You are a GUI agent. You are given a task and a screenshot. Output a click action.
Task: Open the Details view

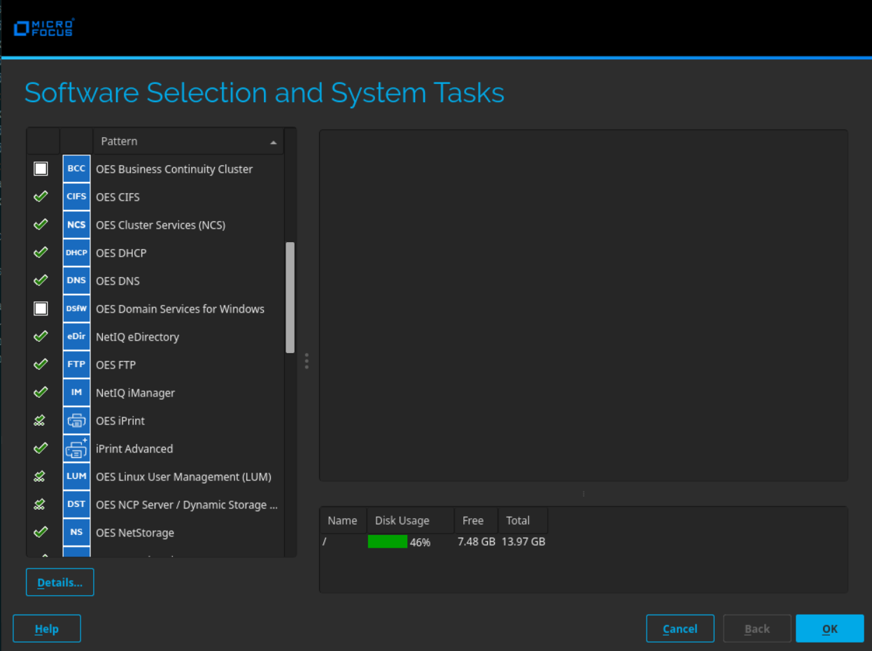pos(59,582)
